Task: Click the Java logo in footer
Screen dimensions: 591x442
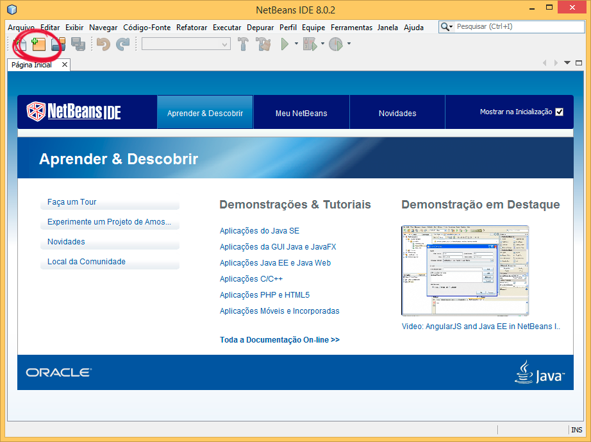Action: tap(540, 373)
